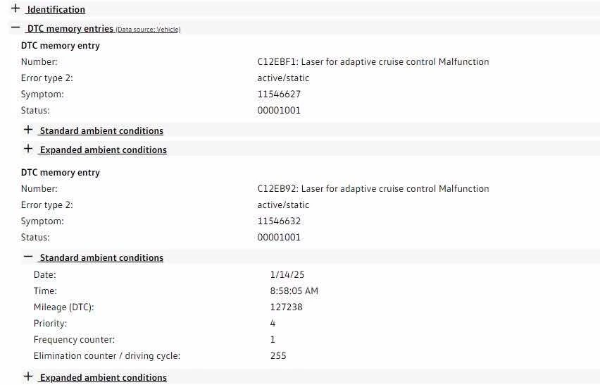600x385 pixels.
Task: Click the Data source: Vehicle note
Action: coord(148,30)
